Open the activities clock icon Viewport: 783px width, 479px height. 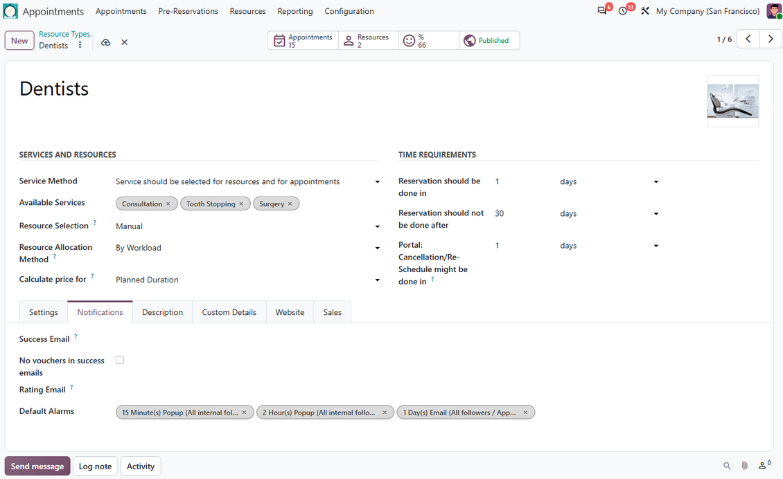(623, 11)
